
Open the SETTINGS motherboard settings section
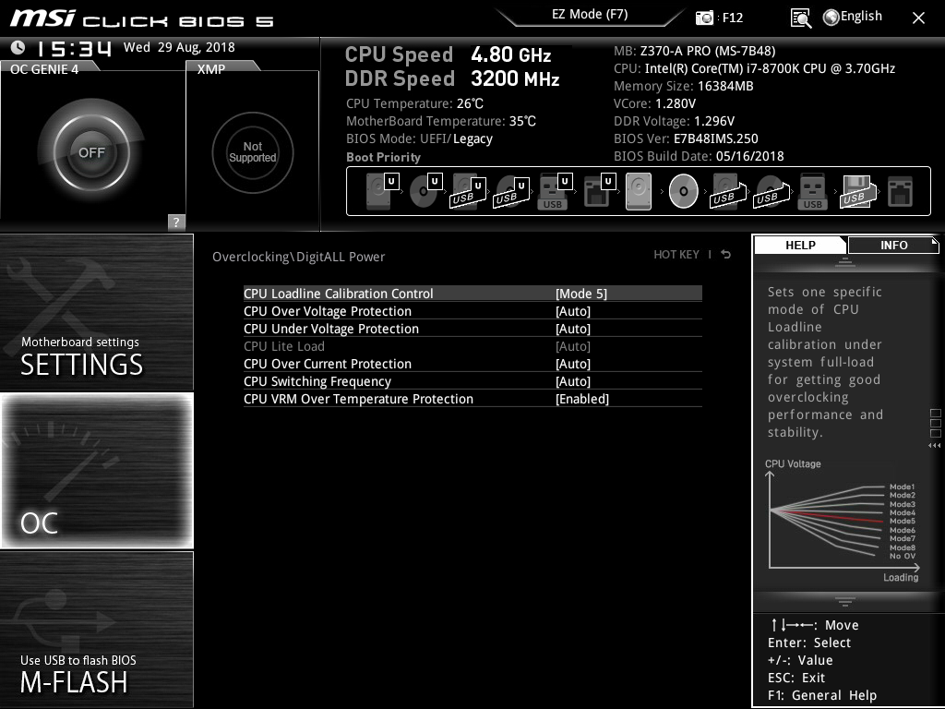click(96, 312)
